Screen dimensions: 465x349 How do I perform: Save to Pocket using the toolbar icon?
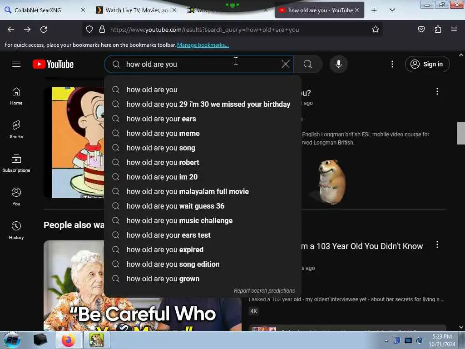coord(421,30)
